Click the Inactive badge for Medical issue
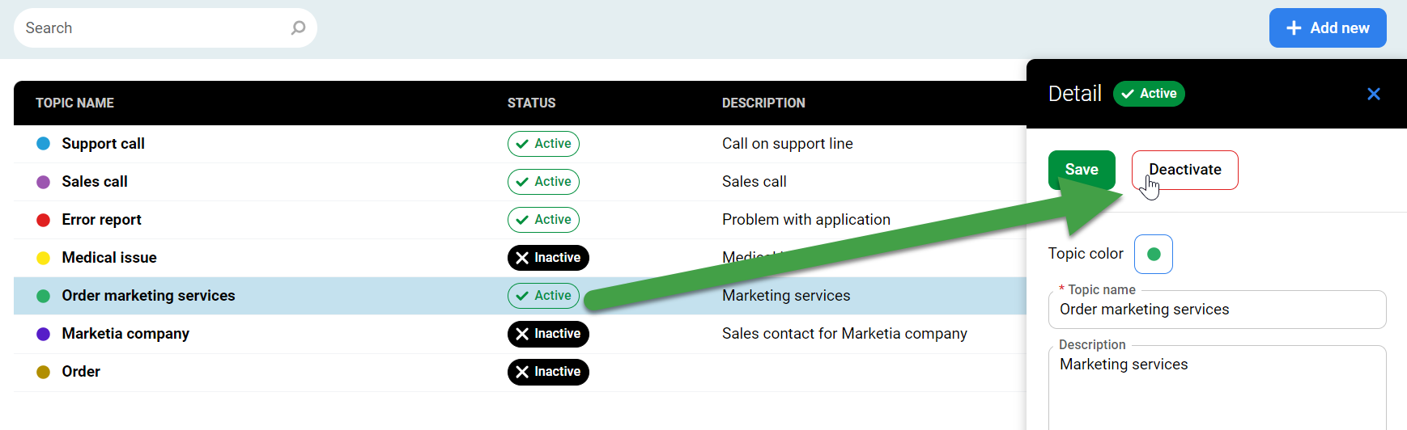Viewport: 1407px width, 430px height. tap(548, 258)
